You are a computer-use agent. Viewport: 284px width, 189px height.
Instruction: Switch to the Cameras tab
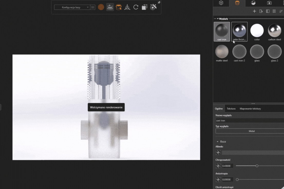pyautogui.click(x=269, y=3)
